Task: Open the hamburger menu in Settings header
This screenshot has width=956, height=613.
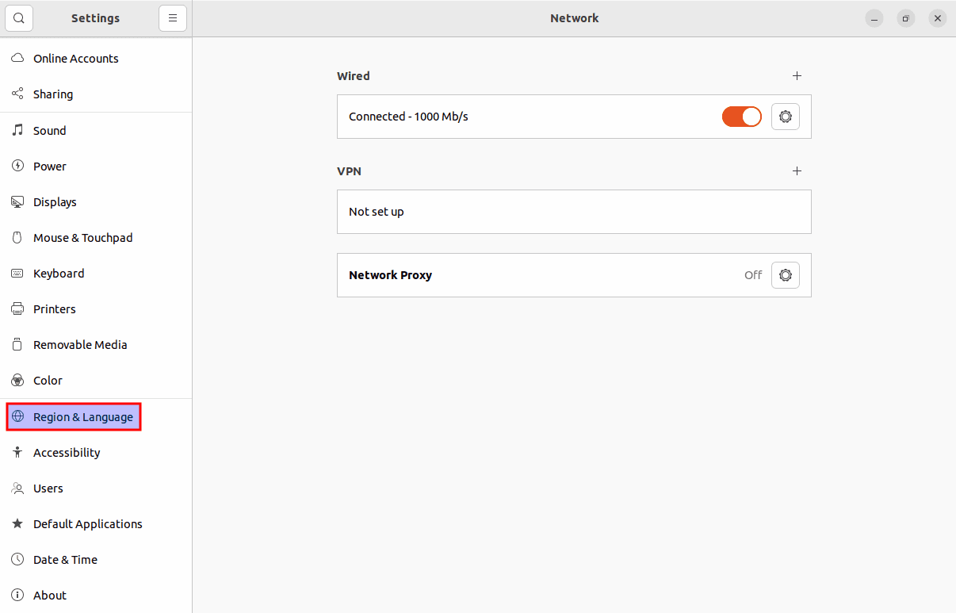Action: [173, 18]
